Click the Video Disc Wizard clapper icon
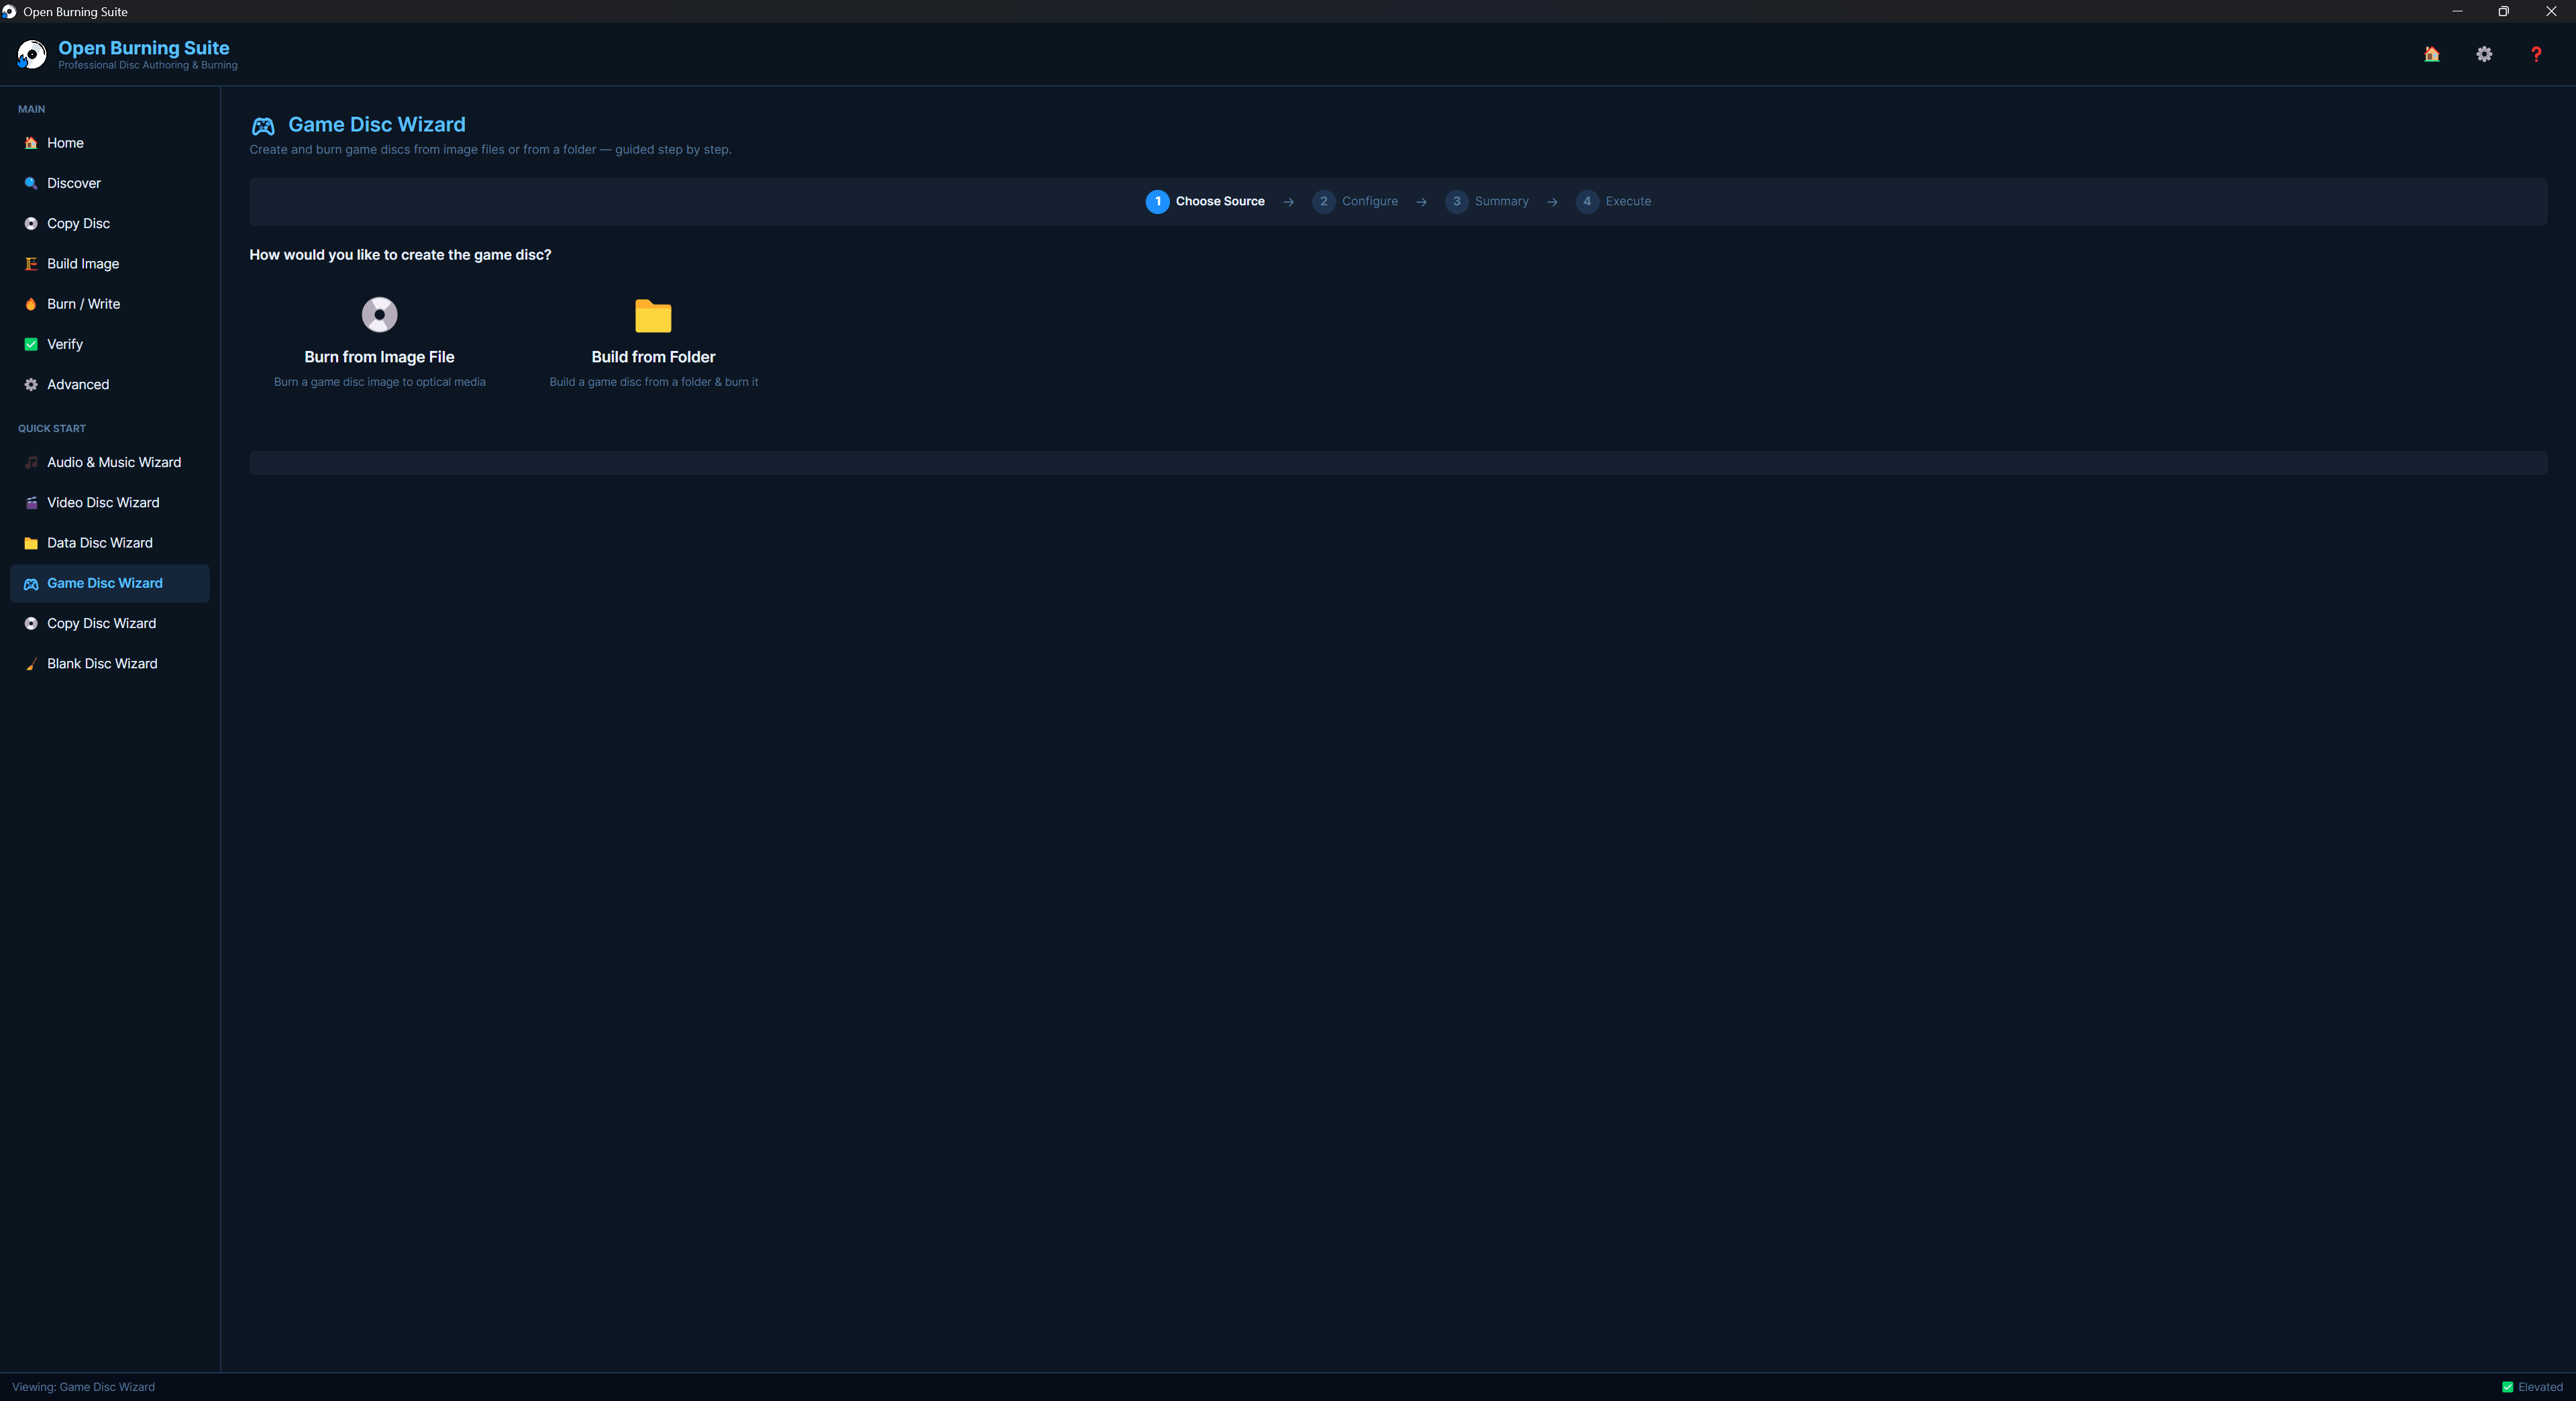This screenshot has width=2576, height=1401. 31,503
